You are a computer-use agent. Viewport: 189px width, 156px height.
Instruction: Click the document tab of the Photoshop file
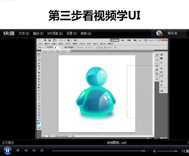tap(56, 51)
